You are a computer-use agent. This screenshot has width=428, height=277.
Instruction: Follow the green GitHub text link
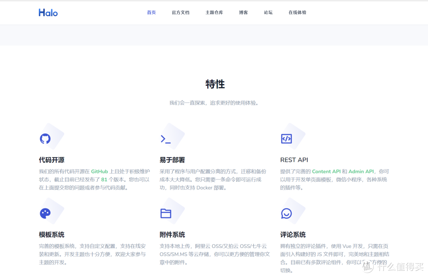(99, 171)
